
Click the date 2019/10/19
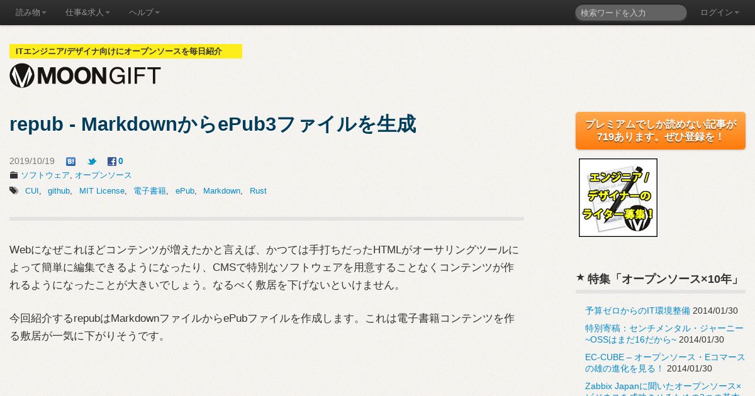click(x=32, y=162)
